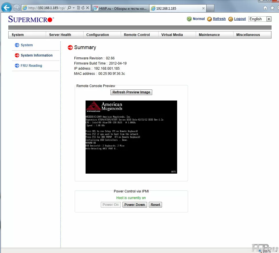Click the stop loading X icon in address bar
This screenshot has width=279, height=253.
tap(88, 8)
